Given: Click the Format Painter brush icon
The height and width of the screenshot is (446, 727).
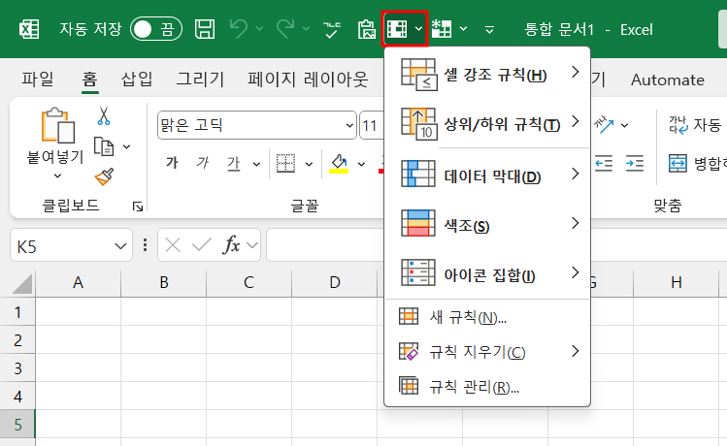Looking at the screenshot, I should (104, 176).
